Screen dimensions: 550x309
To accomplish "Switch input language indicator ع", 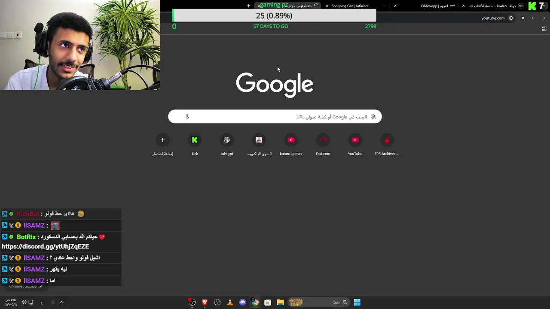I will [x=42, y=303].
